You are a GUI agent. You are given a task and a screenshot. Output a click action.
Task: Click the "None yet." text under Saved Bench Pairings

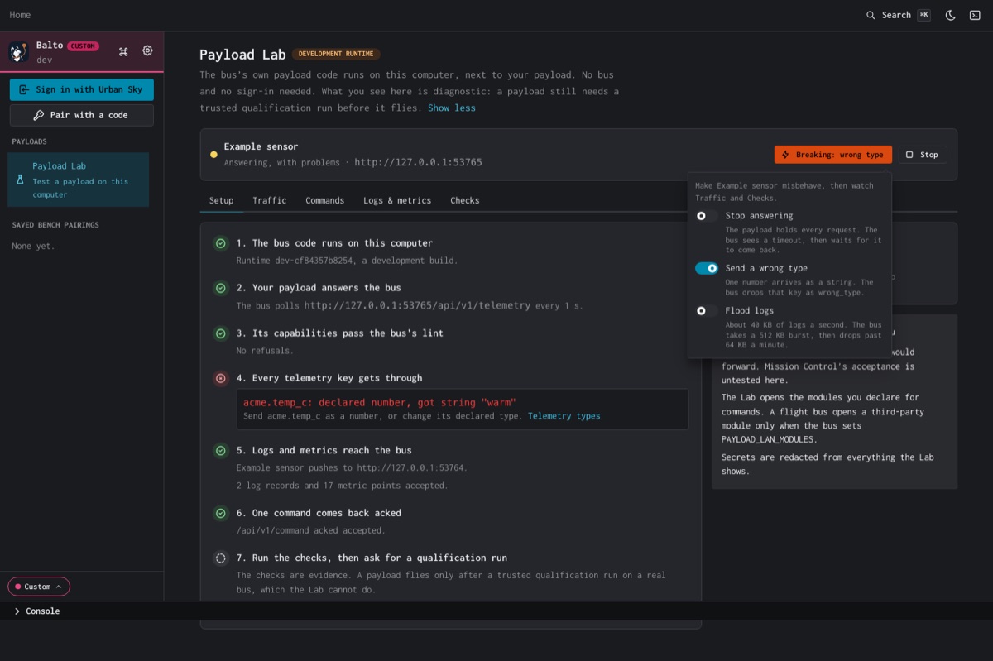[x=33, y=246]
